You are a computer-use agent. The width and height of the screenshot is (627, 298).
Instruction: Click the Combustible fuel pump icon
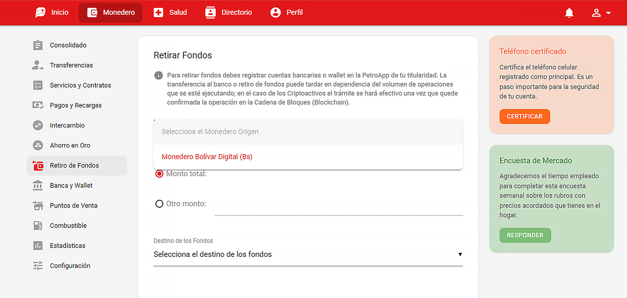[x=38, y=226]
